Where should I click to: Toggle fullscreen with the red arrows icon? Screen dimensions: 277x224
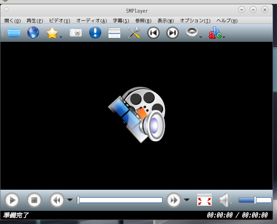[204, 200]
